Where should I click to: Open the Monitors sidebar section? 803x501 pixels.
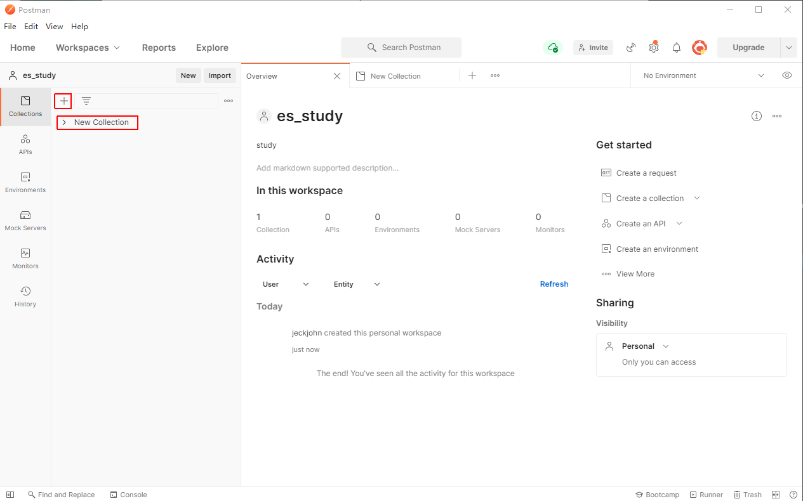pyautogui.click(x=25, y=259)
